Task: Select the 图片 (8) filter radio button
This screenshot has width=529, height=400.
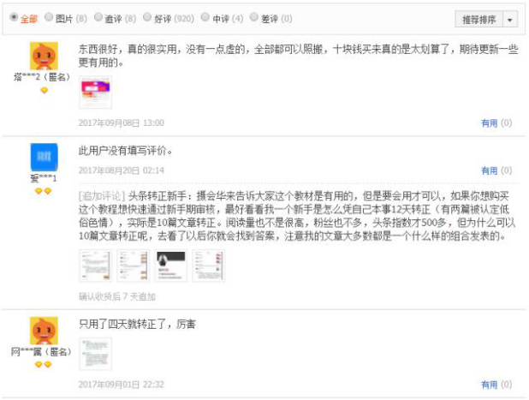Action: coord(49,17)
